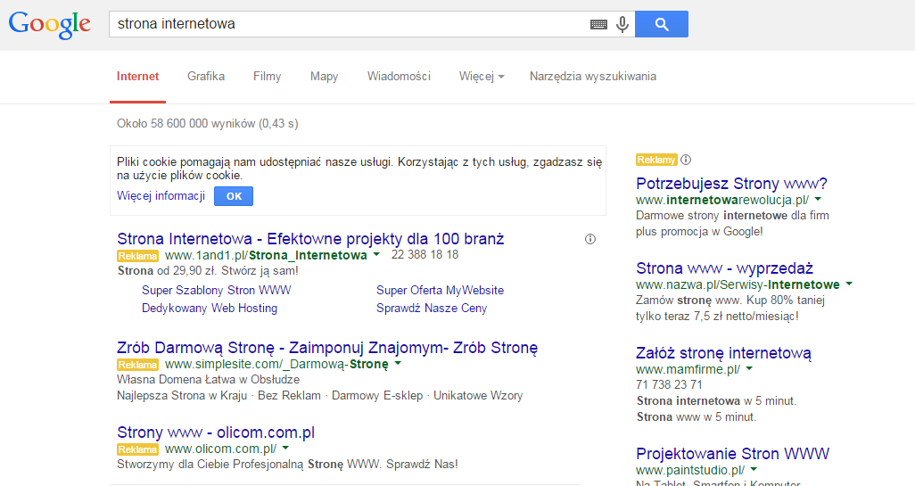Click the Google logo

pos(50,24)
